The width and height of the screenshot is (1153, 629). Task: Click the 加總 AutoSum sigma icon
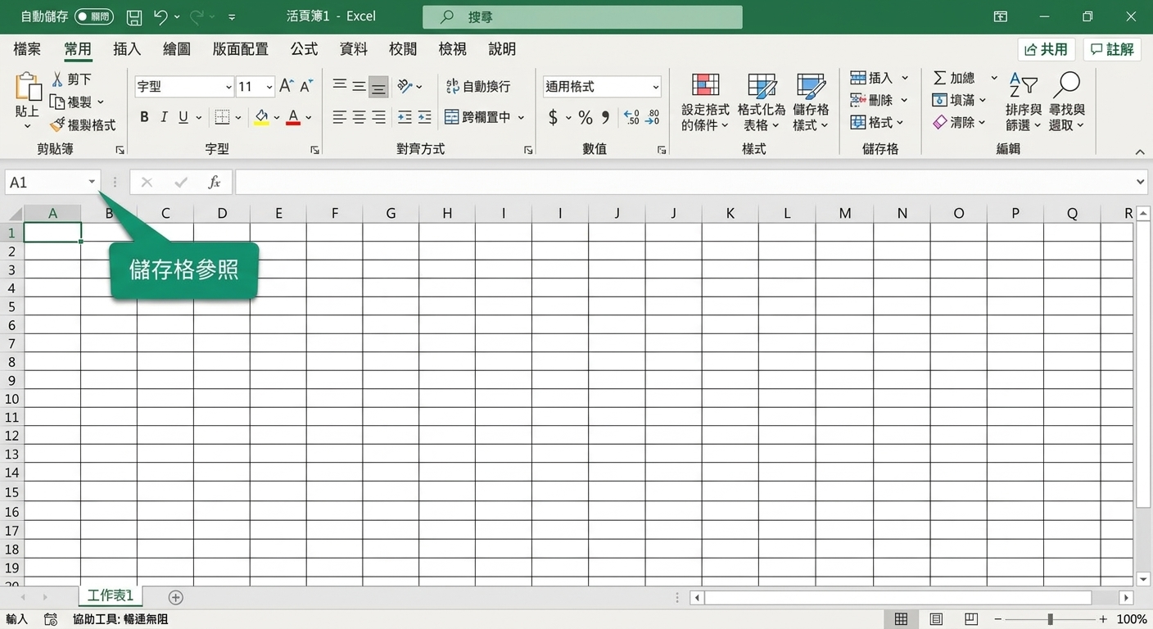[x=940, y=78]
